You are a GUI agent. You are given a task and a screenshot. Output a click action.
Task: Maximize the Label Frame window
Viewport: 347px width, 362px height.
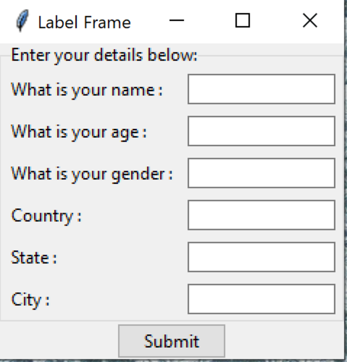pos(242,21)
